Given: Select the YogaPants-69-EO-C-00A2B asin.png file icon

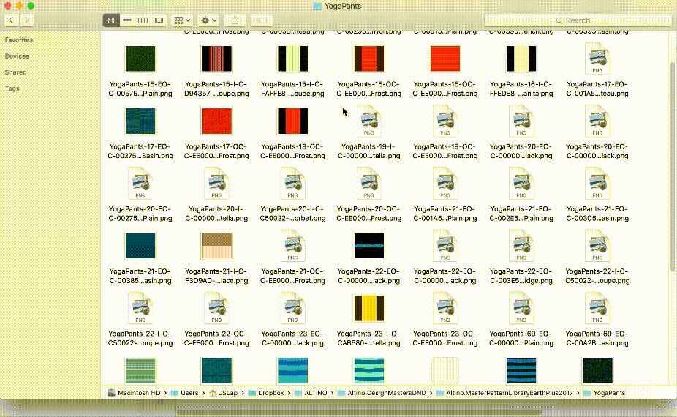Looking at the screenshot, I should (x=597, y=308).
